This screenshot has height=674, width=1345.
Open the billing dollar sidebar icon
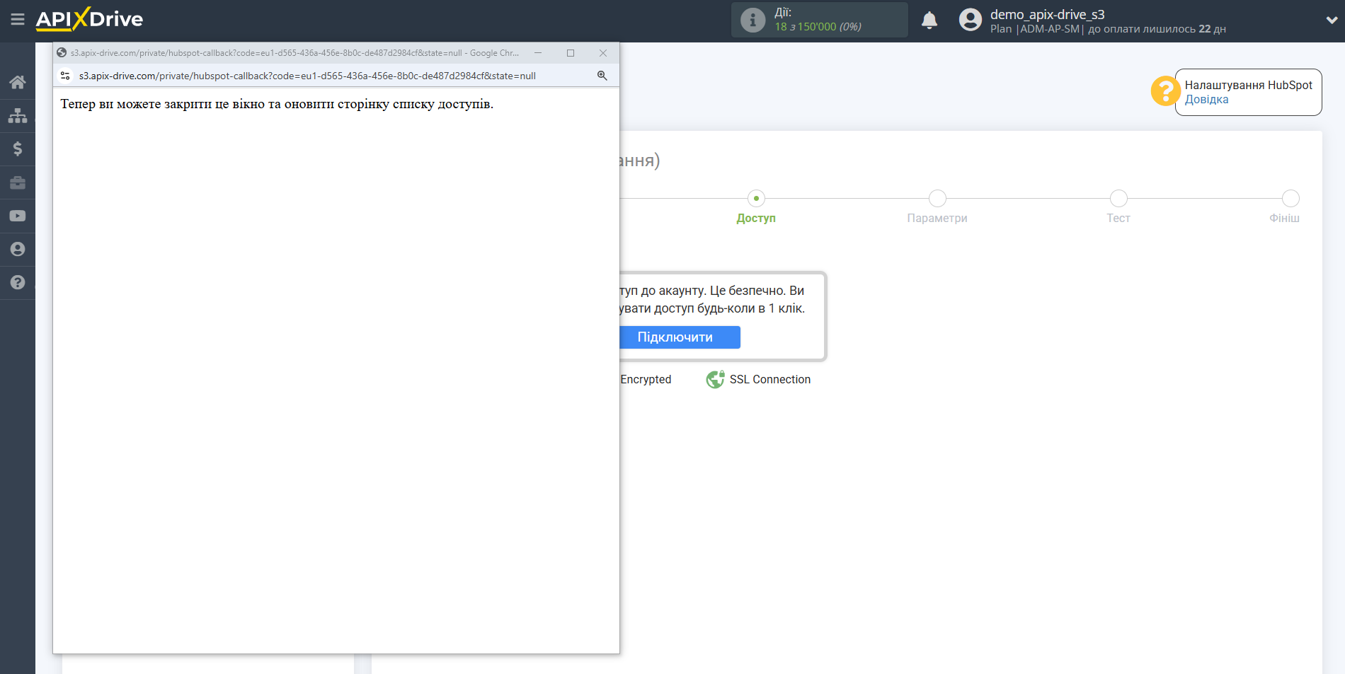click(18, 149)
